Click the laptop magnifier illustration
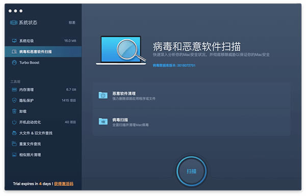This screenshot has height=196, width=306. pos(121,51)
